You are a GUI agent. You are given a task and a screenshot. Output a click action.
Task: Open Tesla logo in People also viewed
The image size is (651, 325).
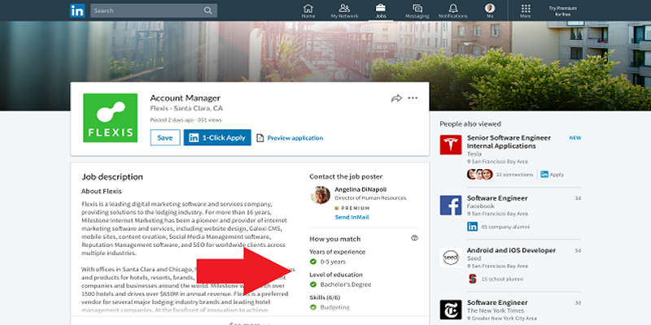click(x=451, y=145)
